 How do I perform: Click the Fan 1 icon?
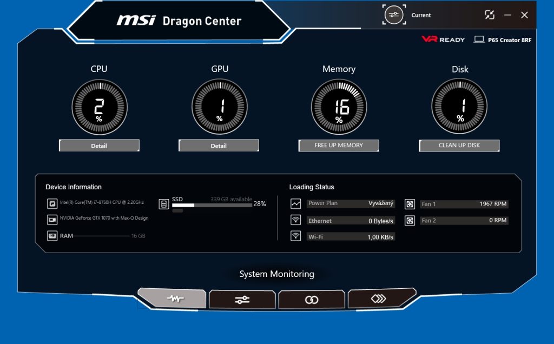410,204
